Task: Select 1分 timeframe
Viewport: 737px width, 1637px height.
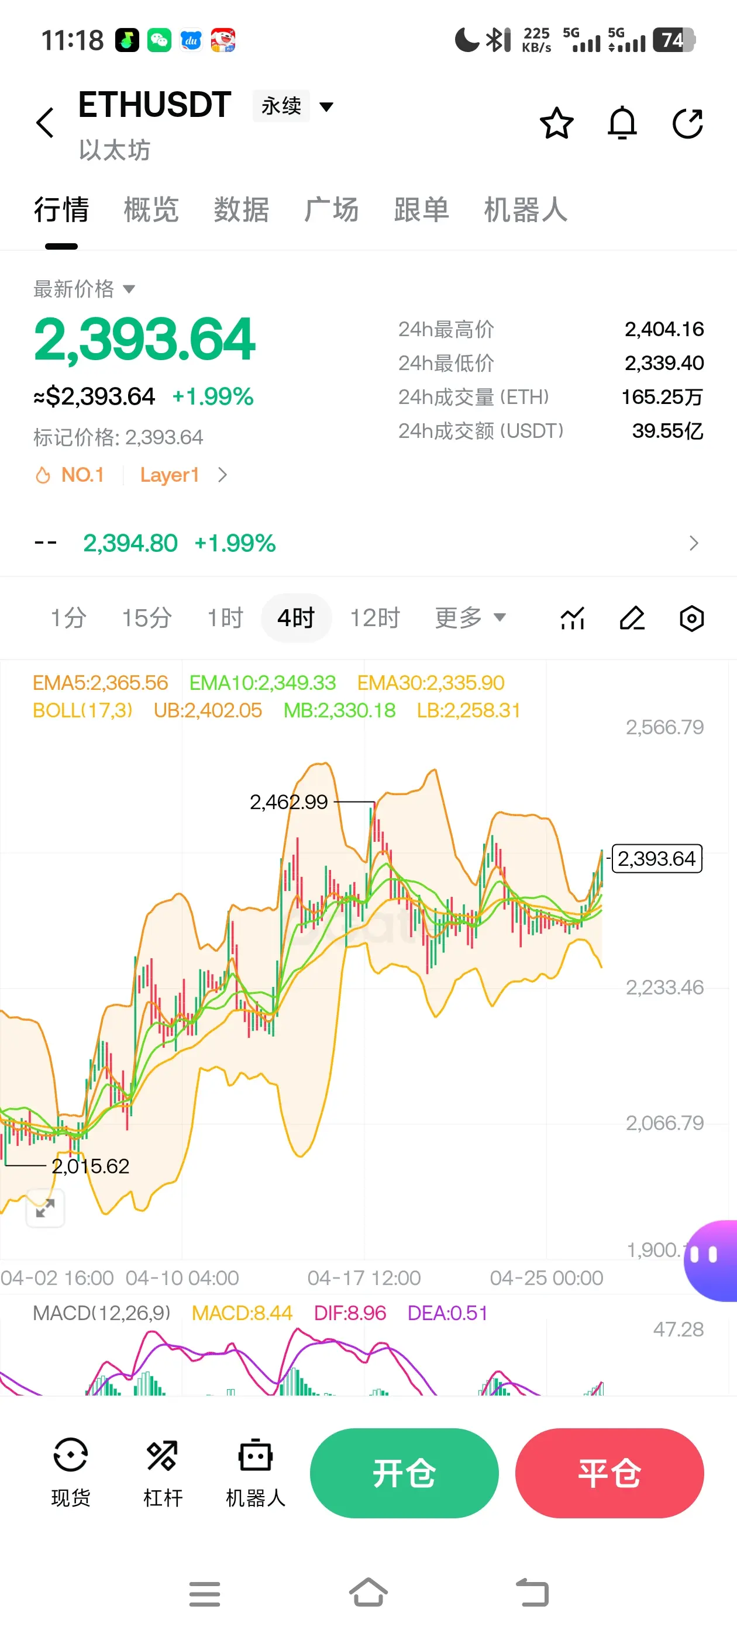Action: point(68,618)
